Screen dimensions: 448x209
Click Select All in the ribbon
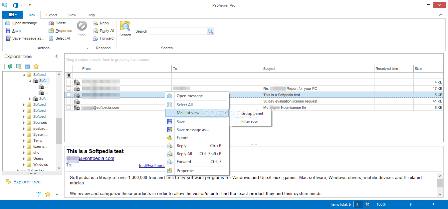click(60, 38)
